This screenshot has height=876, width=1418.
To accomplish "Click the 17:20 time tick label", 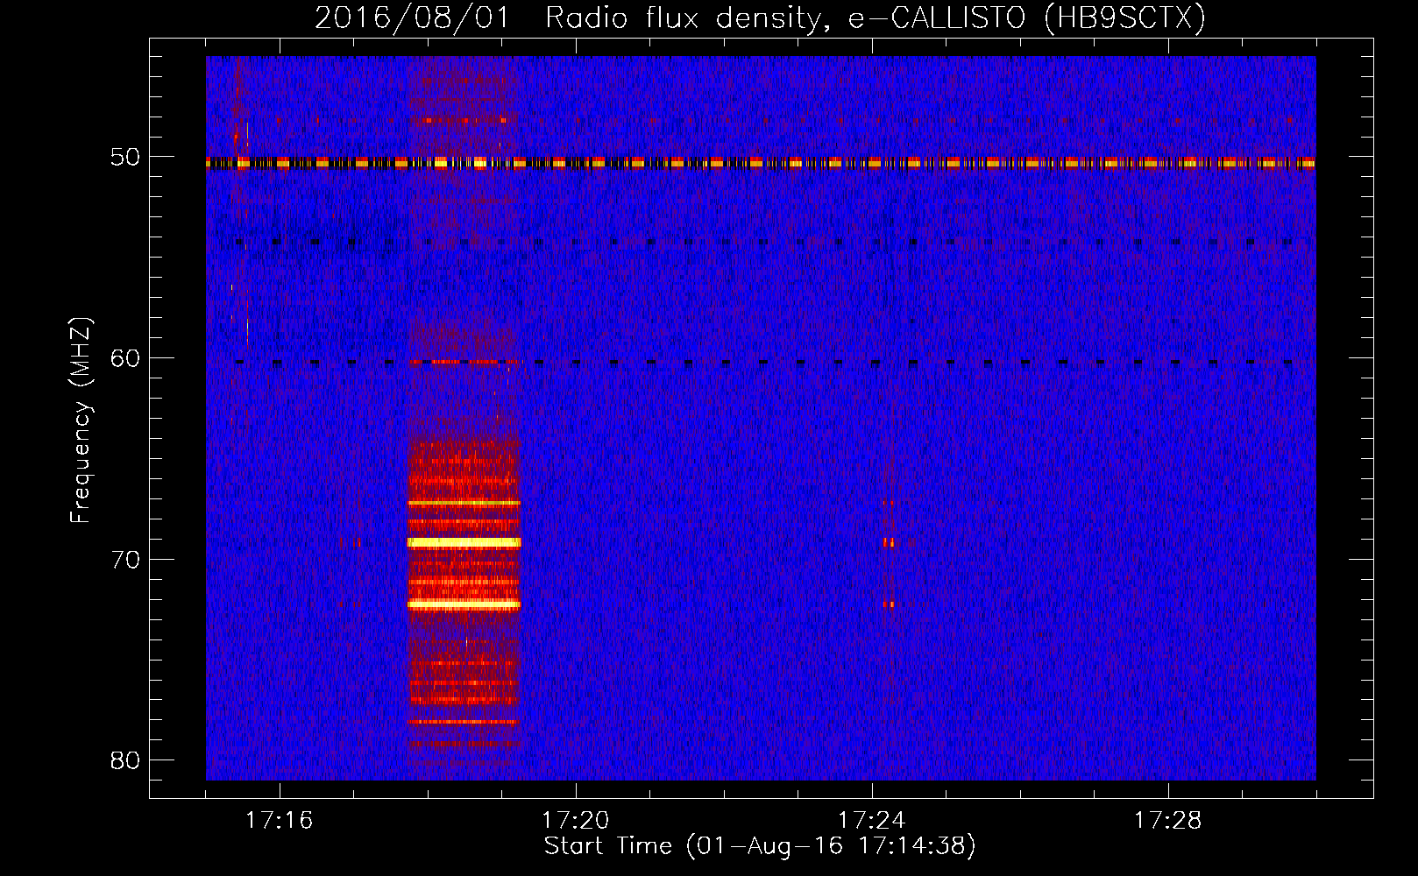I will tap(575, 821).
